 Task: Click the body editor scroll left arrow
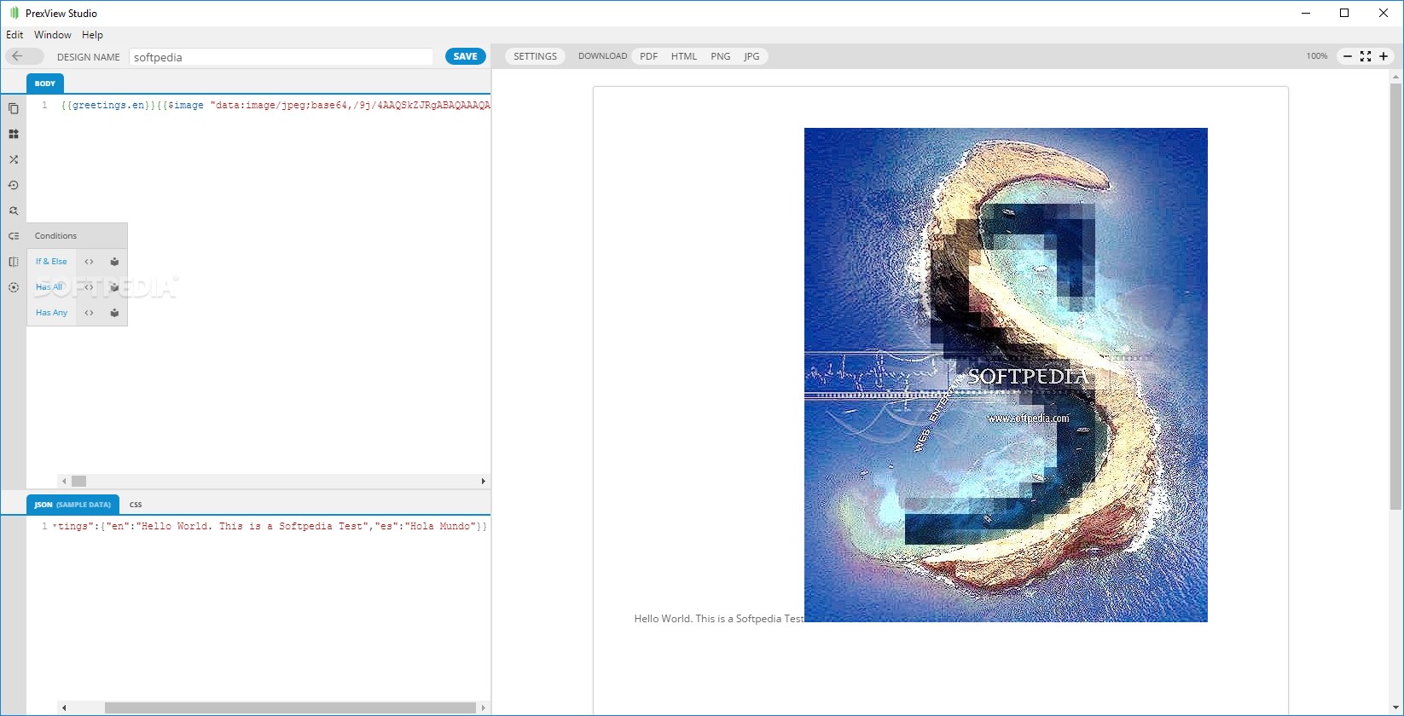[x=64, y=481]
